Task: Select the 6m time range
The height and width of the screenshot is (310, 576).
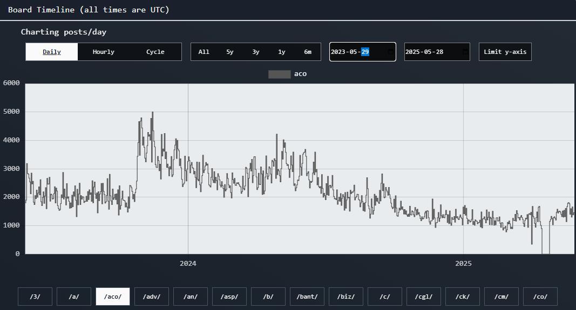Action: (308, 52)
